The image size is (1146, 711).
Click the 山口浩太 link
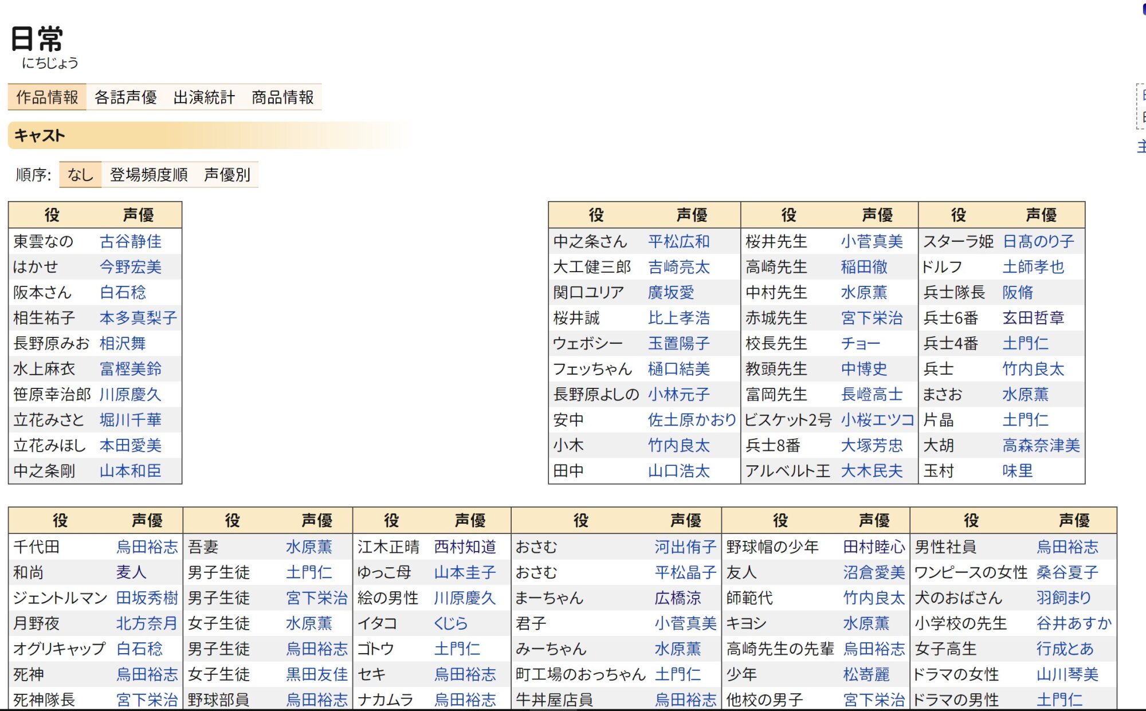tap(679, 471)
